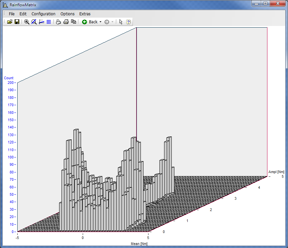This screenshot has width=288, height=248.
Task: Click the grayed Forward arrow button
Action: point(107,22)
